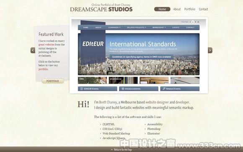Screen dimensions: 243x152
Task: Click the next slide arrow
Action: point(210,50)
